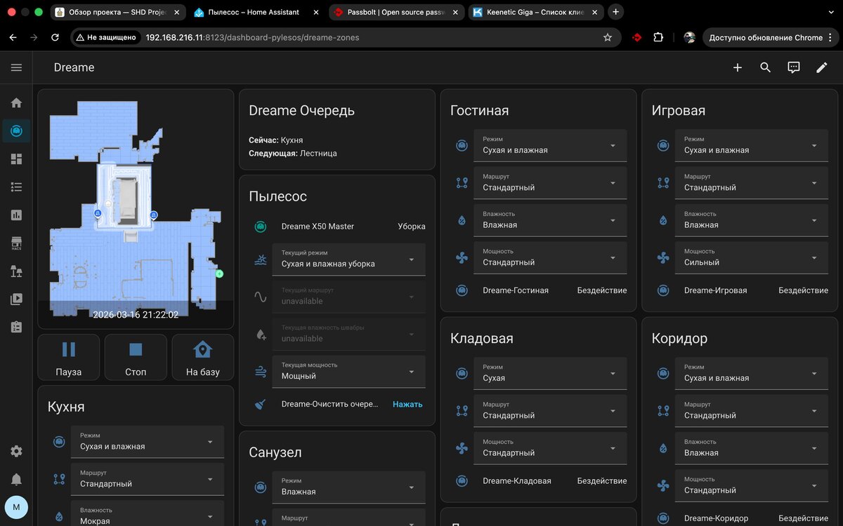
Task: Send the vacuum home with На базу
Action: pos(202,357)
